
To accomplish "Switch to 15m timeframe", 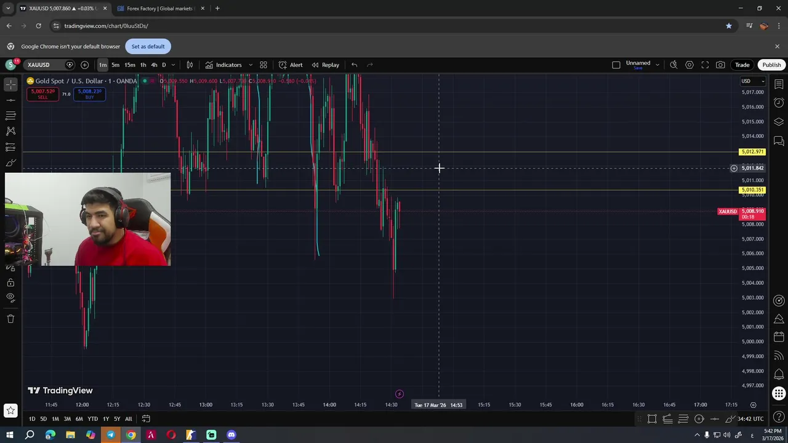I will click(x=130, y=65).
